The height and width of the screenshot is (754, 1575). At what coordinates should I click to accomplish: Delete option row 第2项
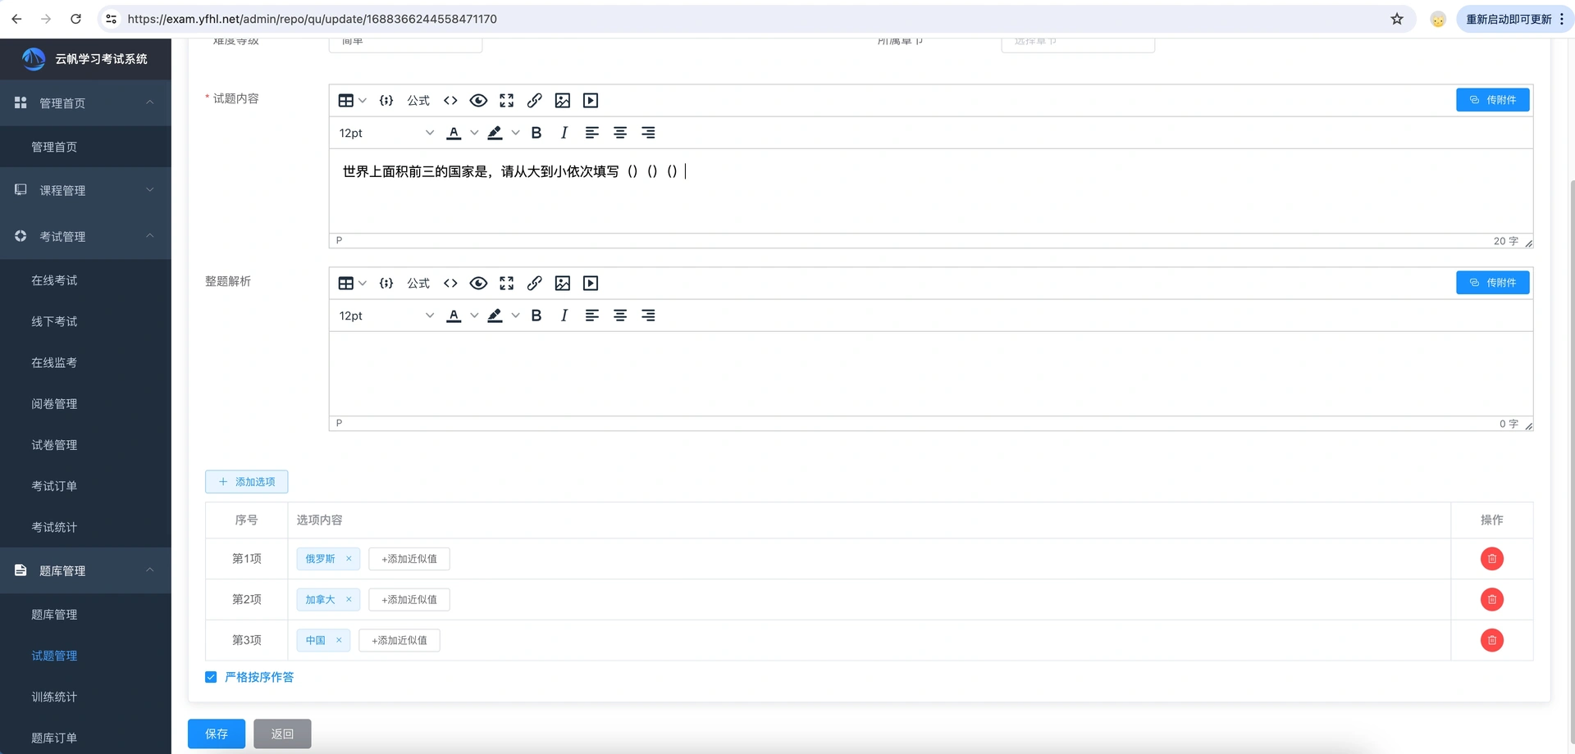point(1491,599)
